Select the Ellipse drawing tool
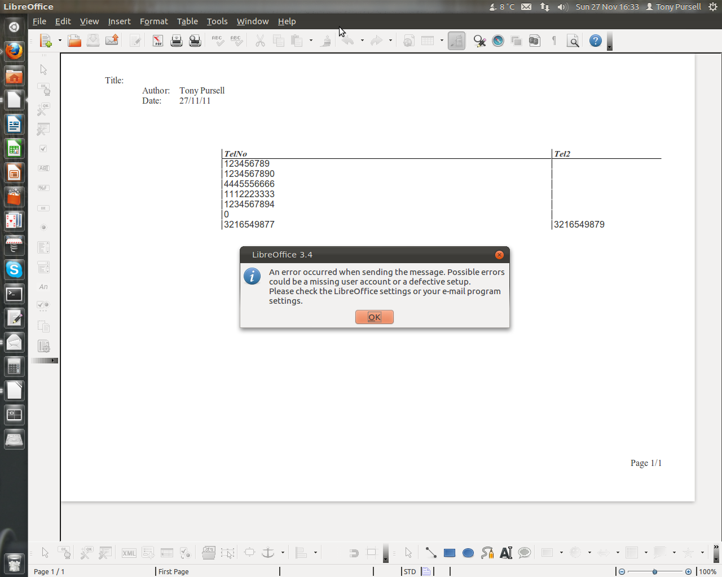Screen dimensions: 722x577 coord(468,553)
